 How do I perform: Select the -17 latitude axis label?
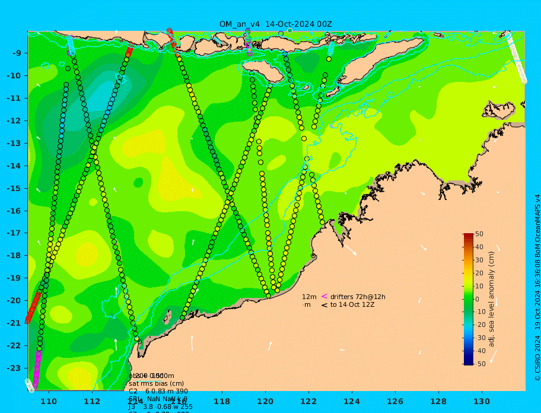coord(14,233)
